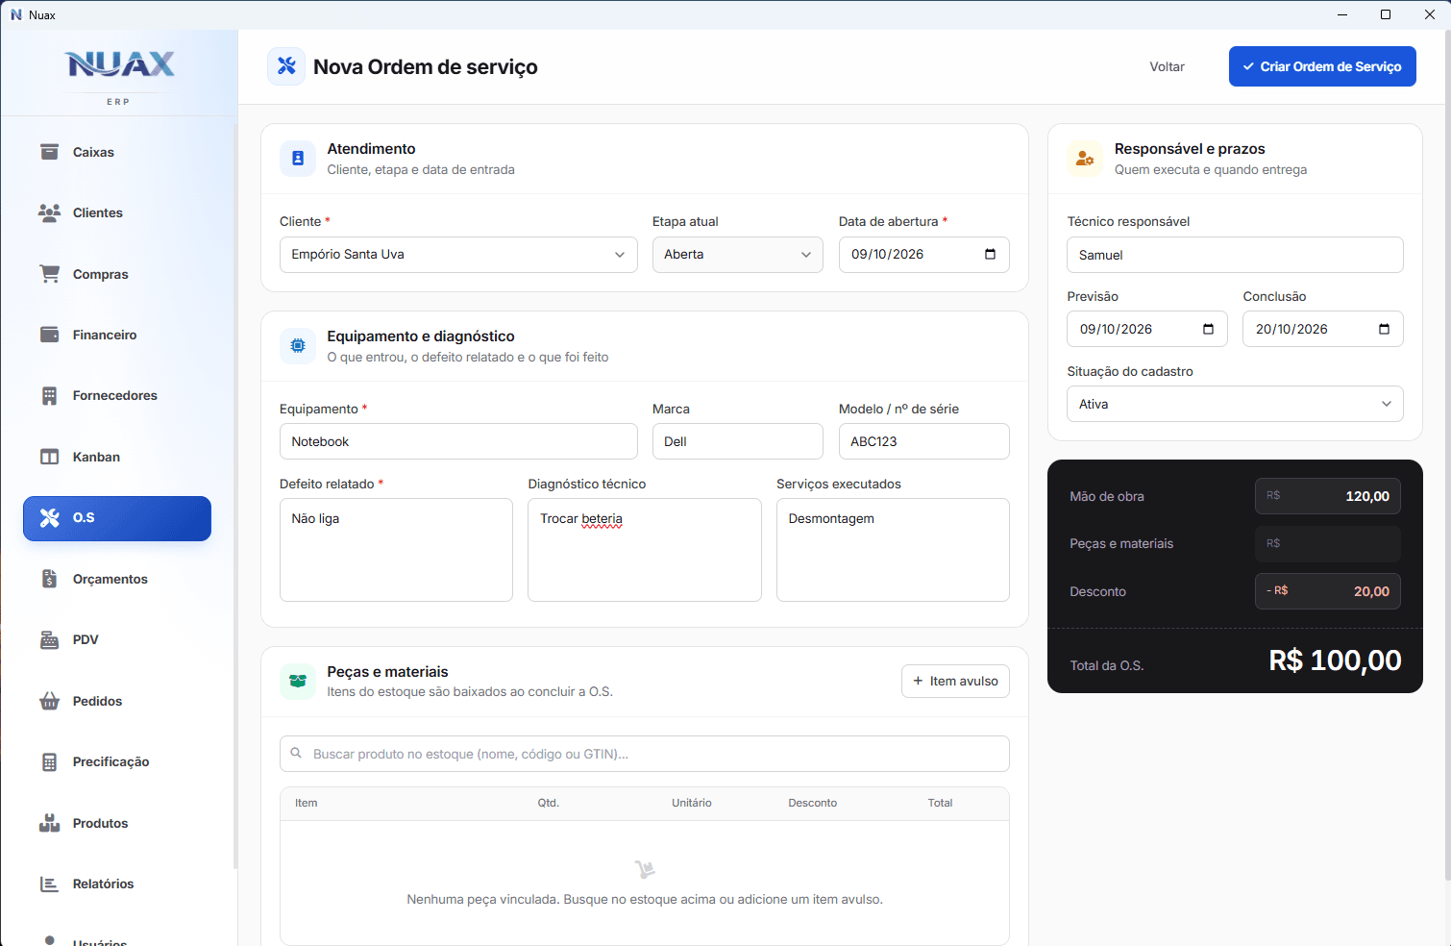Open the Situação do cadastro dropdown
Screen dimensions: 1451x946
[x=1235, y=404]
